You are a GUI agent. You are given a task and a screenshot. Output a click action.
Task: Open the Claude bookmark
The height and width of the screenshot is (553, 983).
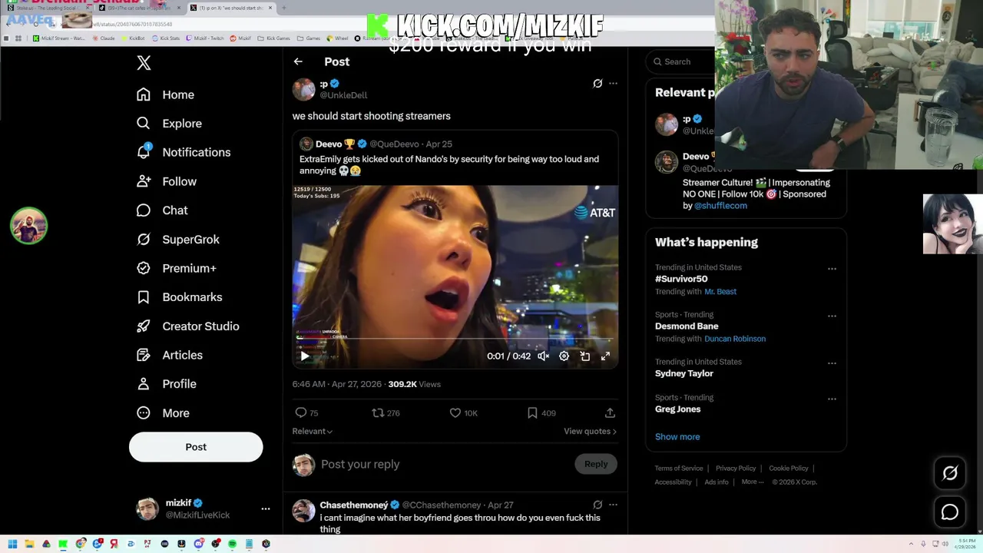click(104, 38)
